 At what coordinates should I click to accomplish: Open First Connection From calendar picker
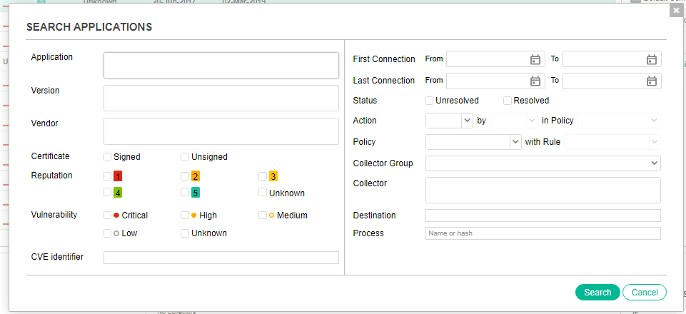(x=535, y=59)
